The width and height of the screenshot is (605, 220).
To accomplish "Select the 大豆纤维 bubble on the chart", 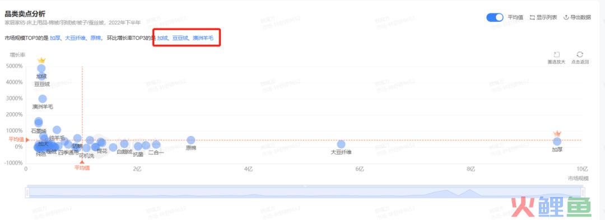I will (x=341, y=144).
